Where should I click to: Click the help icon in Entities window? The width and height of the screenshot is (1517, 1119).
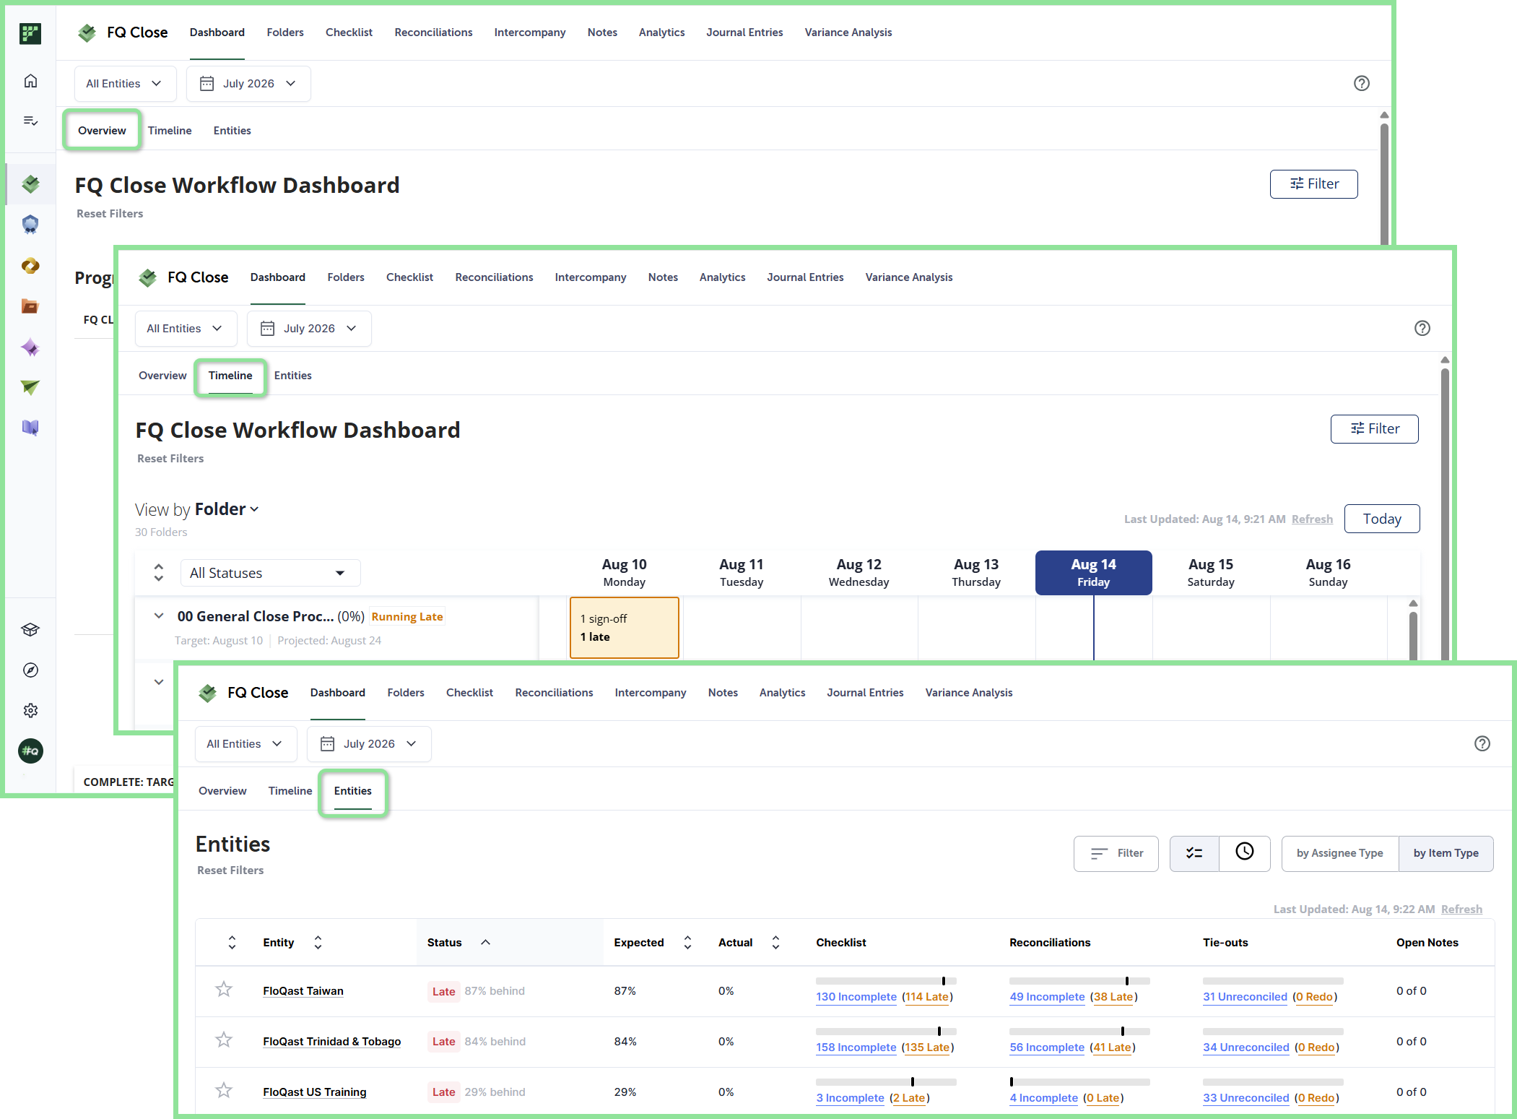pyautogui.click(x=1482, y=743)
